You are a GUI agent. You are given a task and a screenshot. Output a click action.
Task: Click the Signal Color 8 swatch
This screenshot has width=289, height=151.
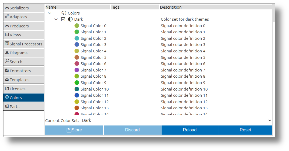[77, 76]
